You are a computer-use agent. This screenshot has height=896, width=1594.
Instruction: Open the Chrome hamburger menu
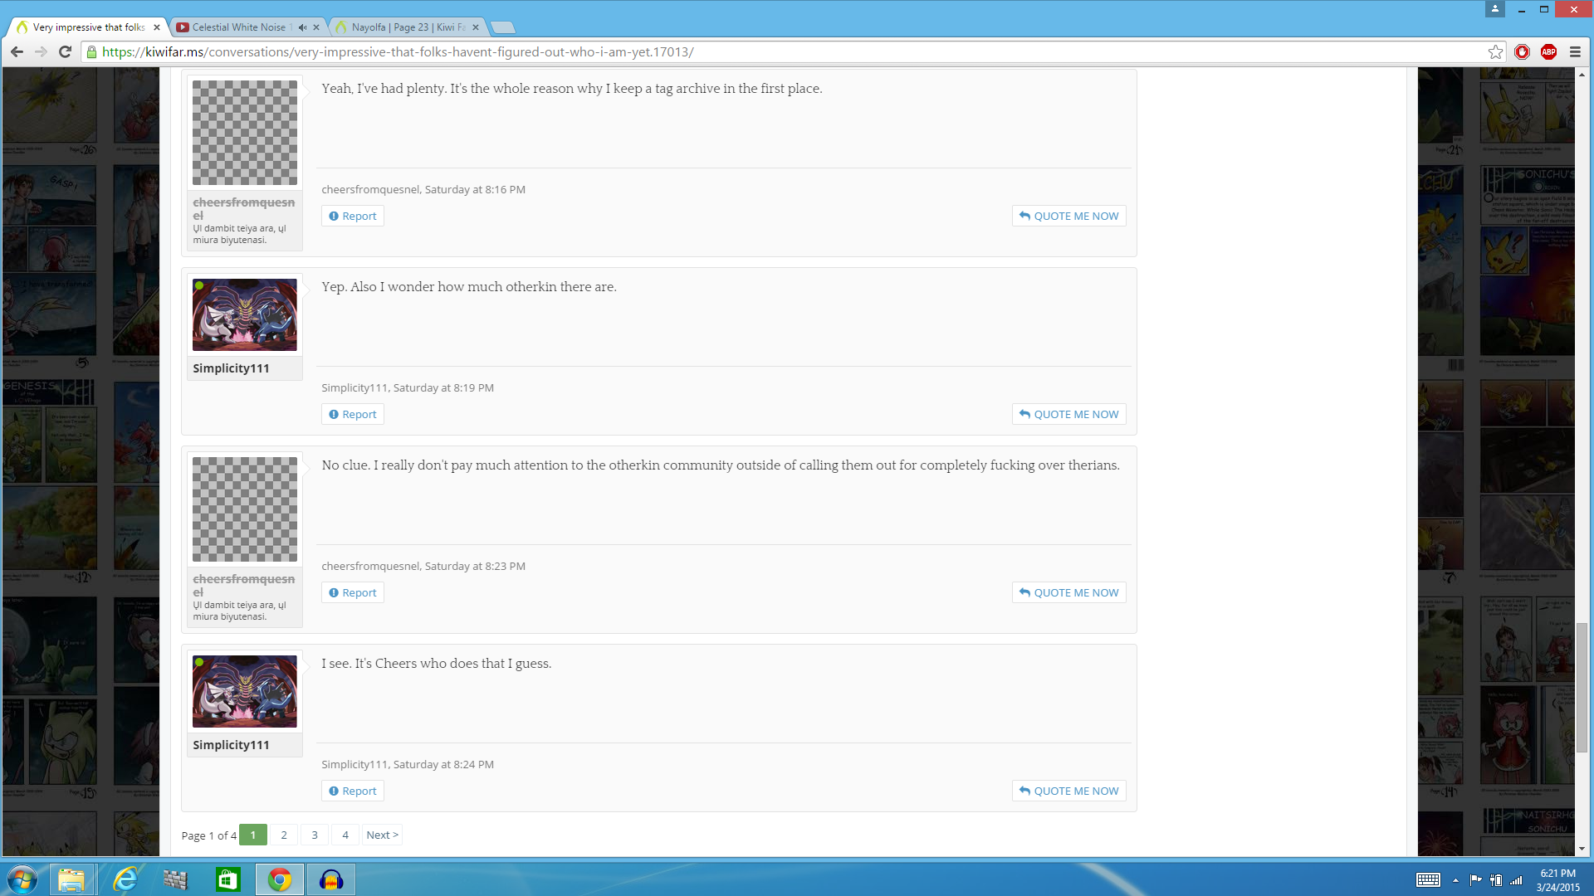pos(1575,51)
